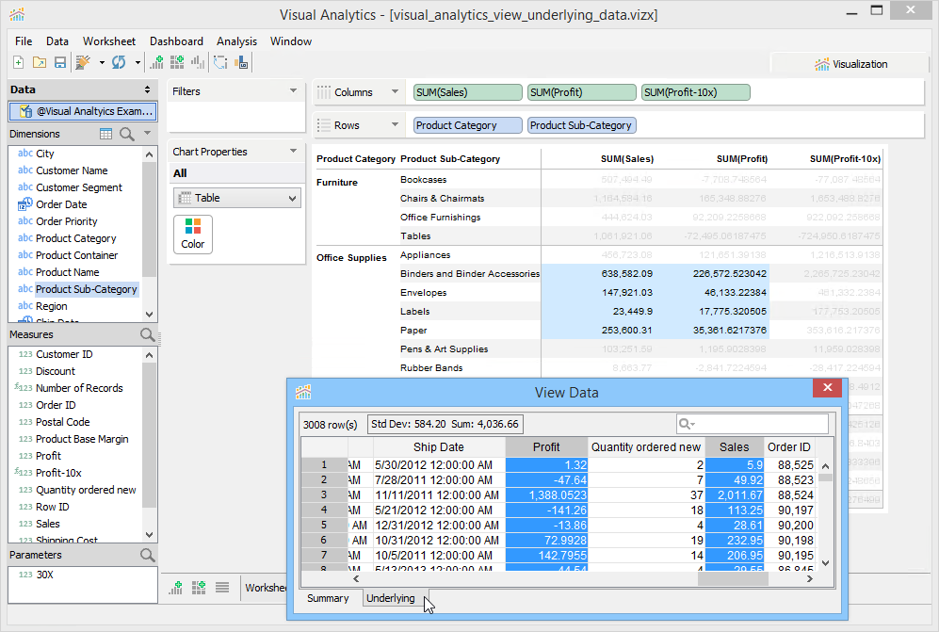Viewport: 939px width, 632px height.
Task: Open the Columns shelf dropdown arrow
Action: [394, 92]
